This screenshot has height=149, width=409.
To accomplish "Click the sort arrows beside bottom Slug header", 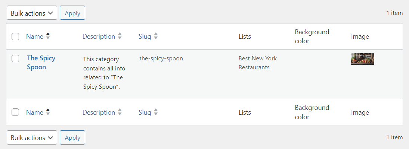I will pos(156,112).
